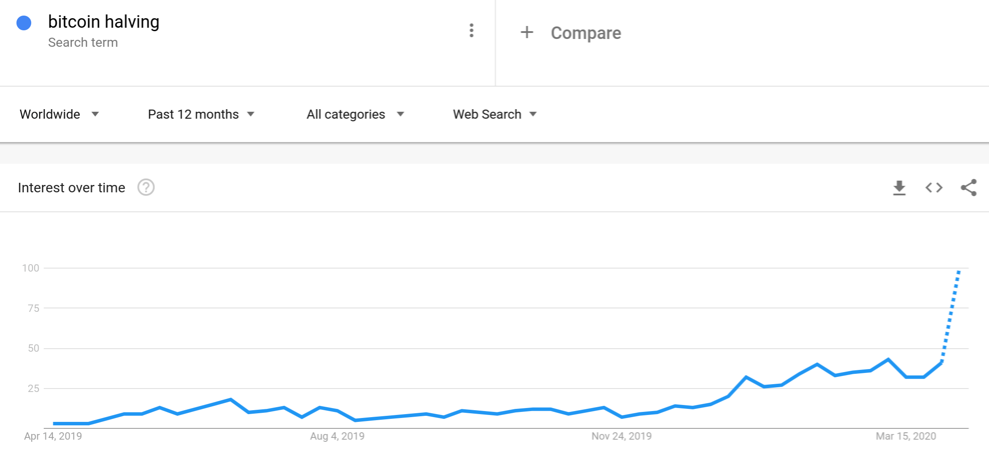
Task: Edit the bitcoin halving search term
Action: 104,22
